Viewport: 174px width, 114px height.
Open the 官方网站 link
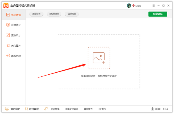click(13, 109)
